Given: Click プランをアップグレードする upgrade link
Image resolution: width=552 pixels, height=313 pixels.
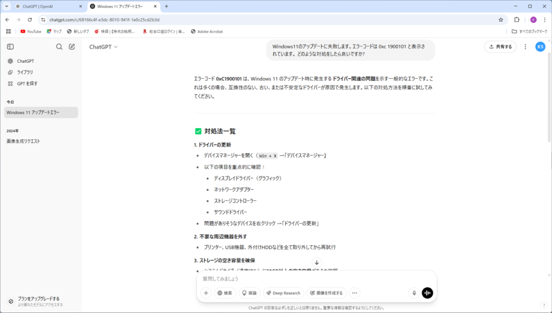Looking at the screenshot, I should click(38, 298).
